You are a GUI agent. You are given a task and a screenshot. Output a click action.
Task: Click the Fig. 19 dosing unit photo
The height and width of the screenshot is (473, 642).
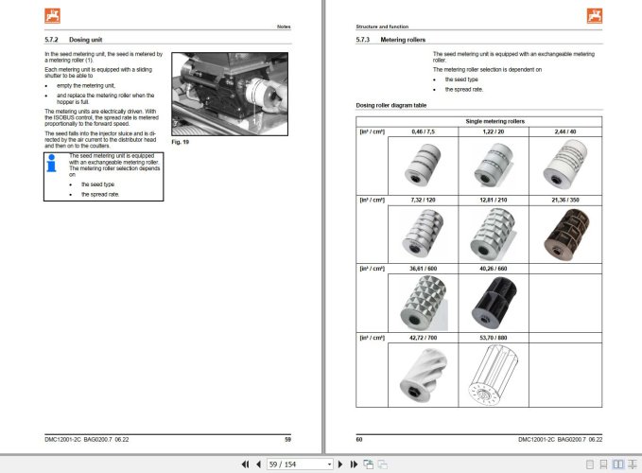(x=230, y=95)
